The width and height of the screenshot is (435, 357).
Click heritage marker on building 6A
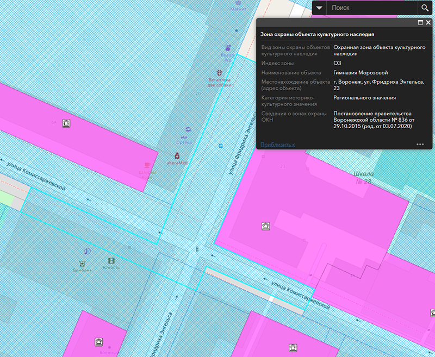[66, 123]
